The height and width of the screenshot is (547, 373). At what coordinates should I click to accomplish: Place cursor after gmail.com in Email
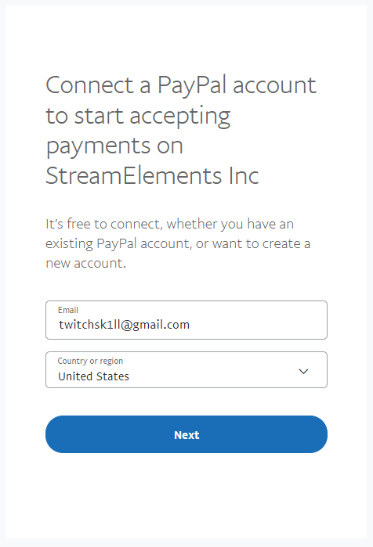tap(191, 325)
